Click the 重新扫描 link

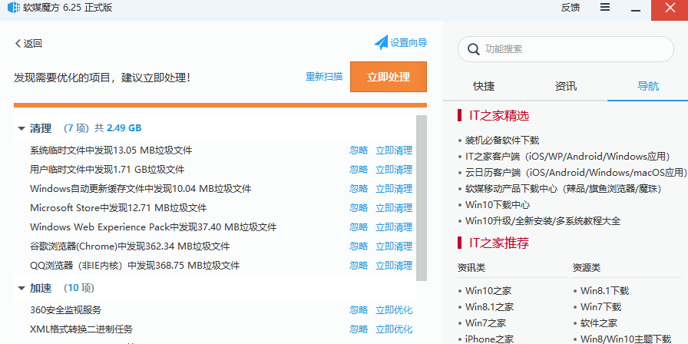pyautogui.click(x=323, y=77)
